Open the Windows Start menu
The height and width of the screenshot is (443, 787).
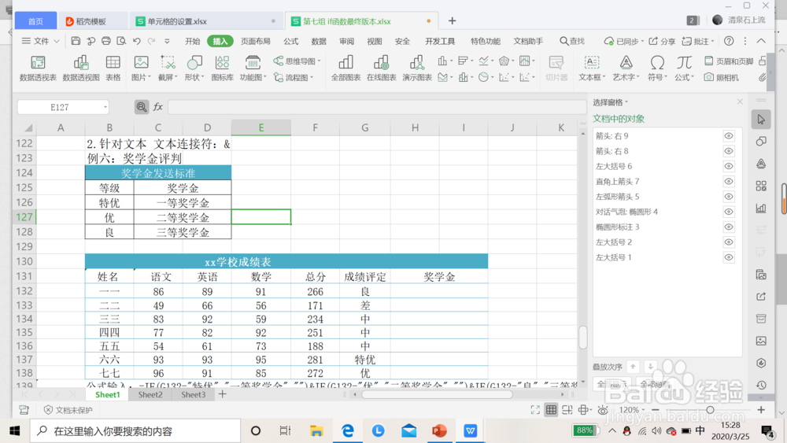click(14, 430)
